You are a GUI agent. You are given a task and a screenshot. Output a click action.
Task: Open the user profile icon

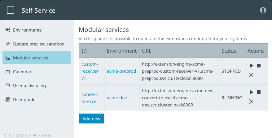pos(263,10)
